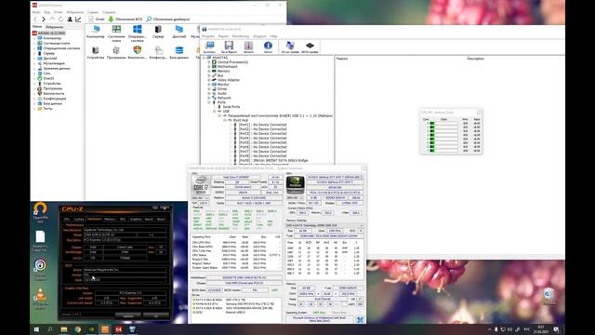Click Driver Update in HWiNFO toolbar
The image size is (595, 335).
coord(290,47)
